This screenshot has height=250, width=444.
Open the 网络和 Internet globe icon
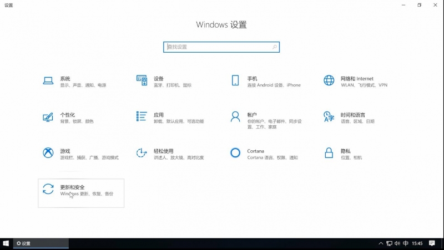tap(329, 80)
